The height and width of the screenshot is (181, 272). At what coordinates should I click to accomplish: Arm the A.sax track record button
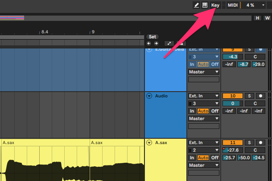(260, 142)
